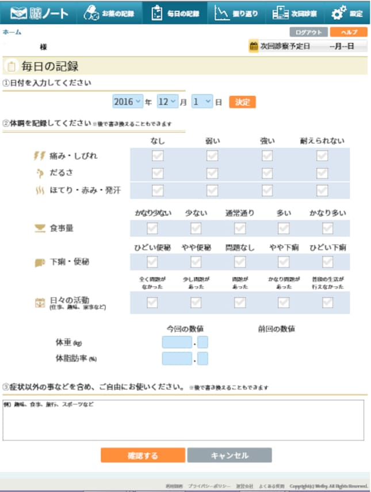Check やや下痢 for 下痢・便秘
Viewport: 371px width, 492px height.
[284, 262]
